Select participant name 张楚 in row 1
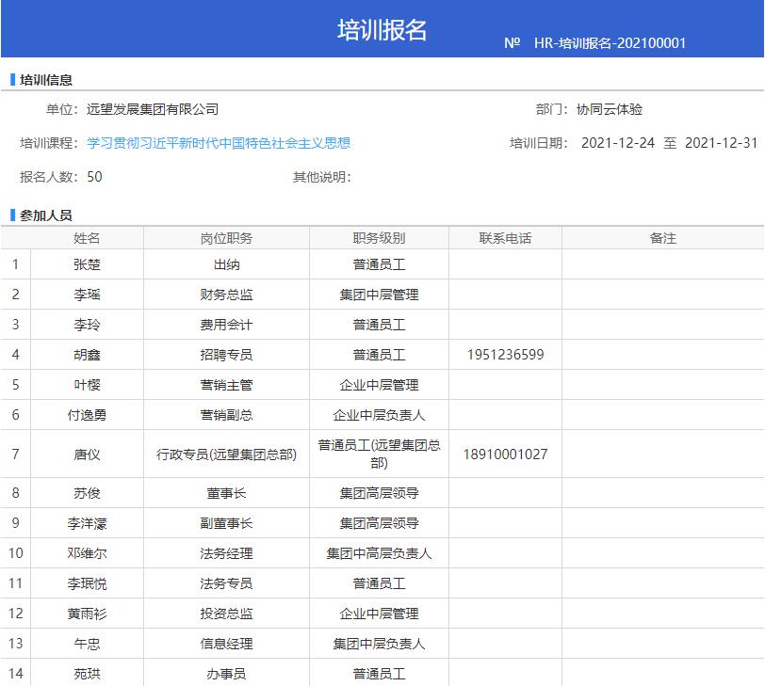 (x=87, y=264)
